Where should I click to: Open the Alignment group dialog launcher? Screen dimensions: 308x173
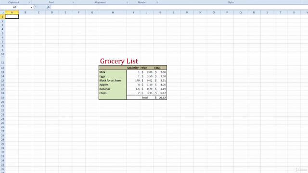[x=127, y=2]
